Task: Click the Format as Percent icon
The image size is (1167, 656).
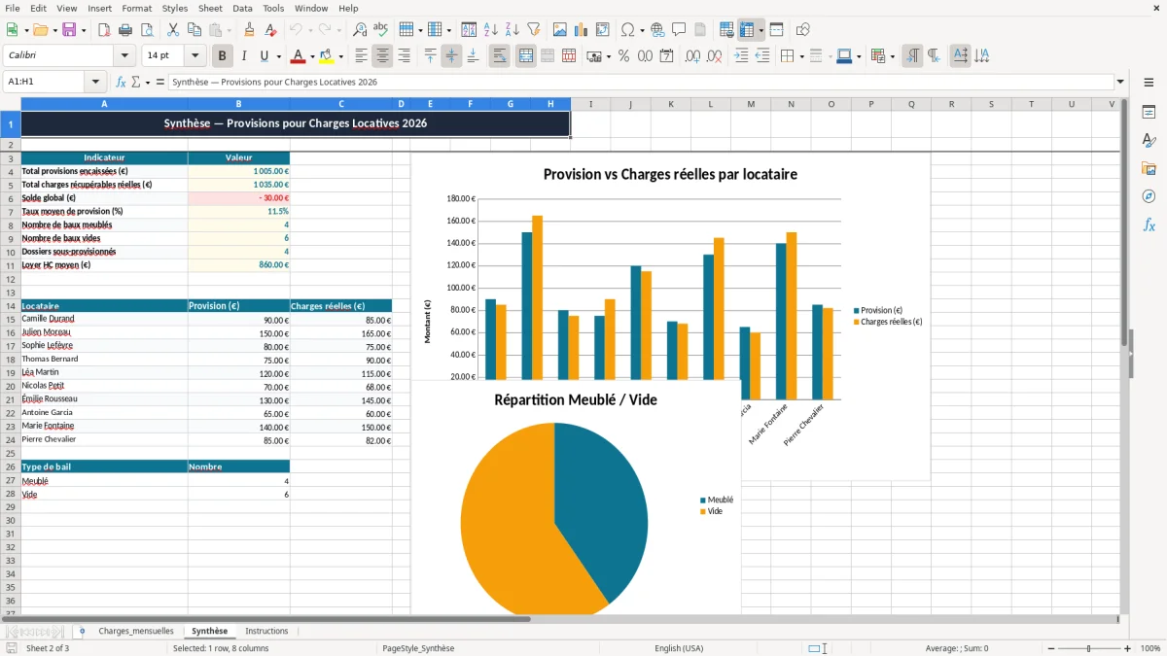Action: point(623,56)
